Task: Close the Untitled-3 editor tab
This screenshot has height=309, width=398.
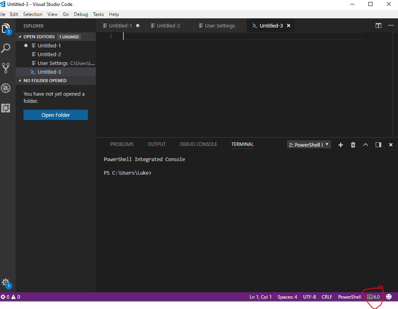Action: (x=289, y=26)
